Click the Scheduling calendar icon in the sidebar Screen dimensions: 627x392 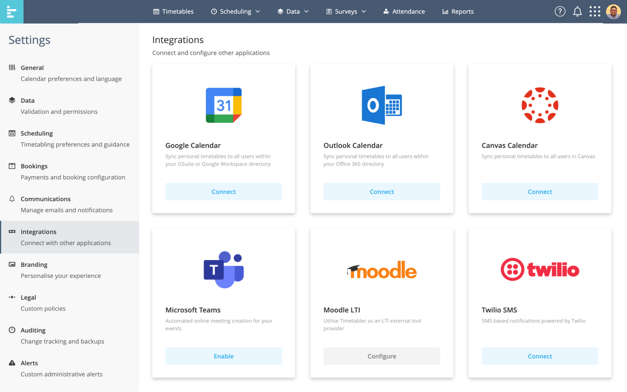[x=11, y=133]
